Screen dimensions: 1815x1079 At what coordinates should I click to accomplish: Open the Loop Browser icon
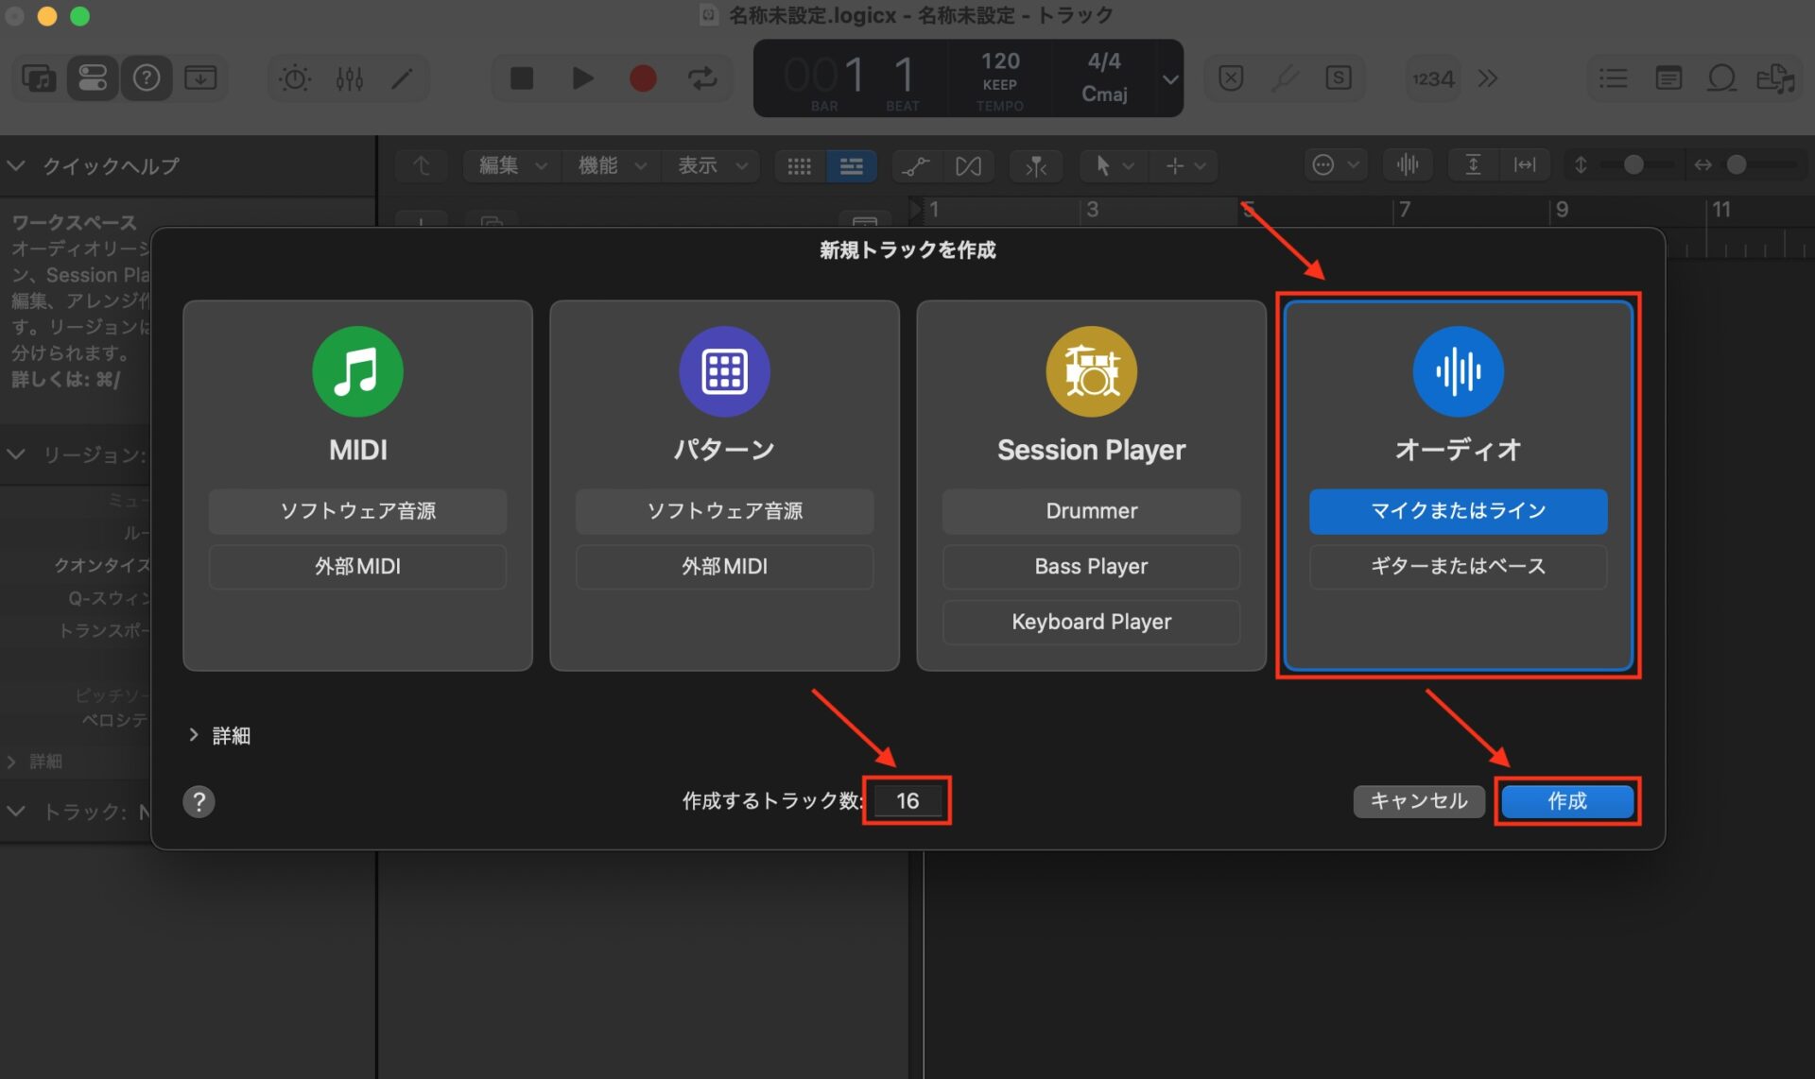pyautogui.click(x=1721, y=78)
